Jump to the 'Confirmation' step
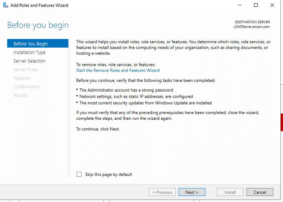This screenshot has width=283, height=202. pos(27,87)
